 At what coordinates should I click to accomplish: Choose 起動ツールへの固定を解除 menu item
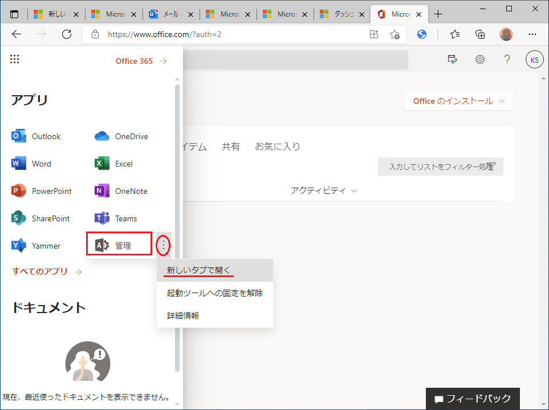(x=214, y=293)
